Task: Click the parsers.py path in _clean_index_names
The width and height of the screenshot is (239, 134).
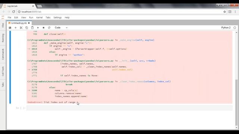Action: (x=71, y=82)
